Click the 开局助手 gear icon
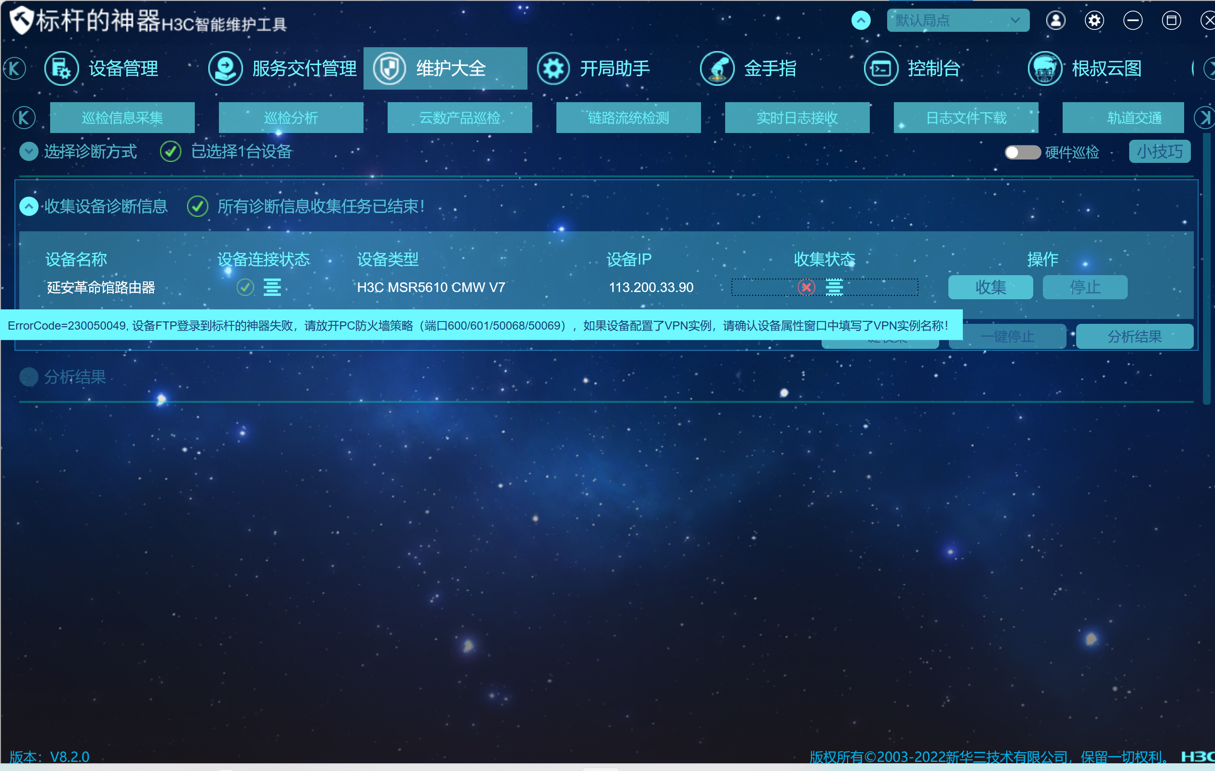Viewport: 1215px width, 771px height. point(553,68)
